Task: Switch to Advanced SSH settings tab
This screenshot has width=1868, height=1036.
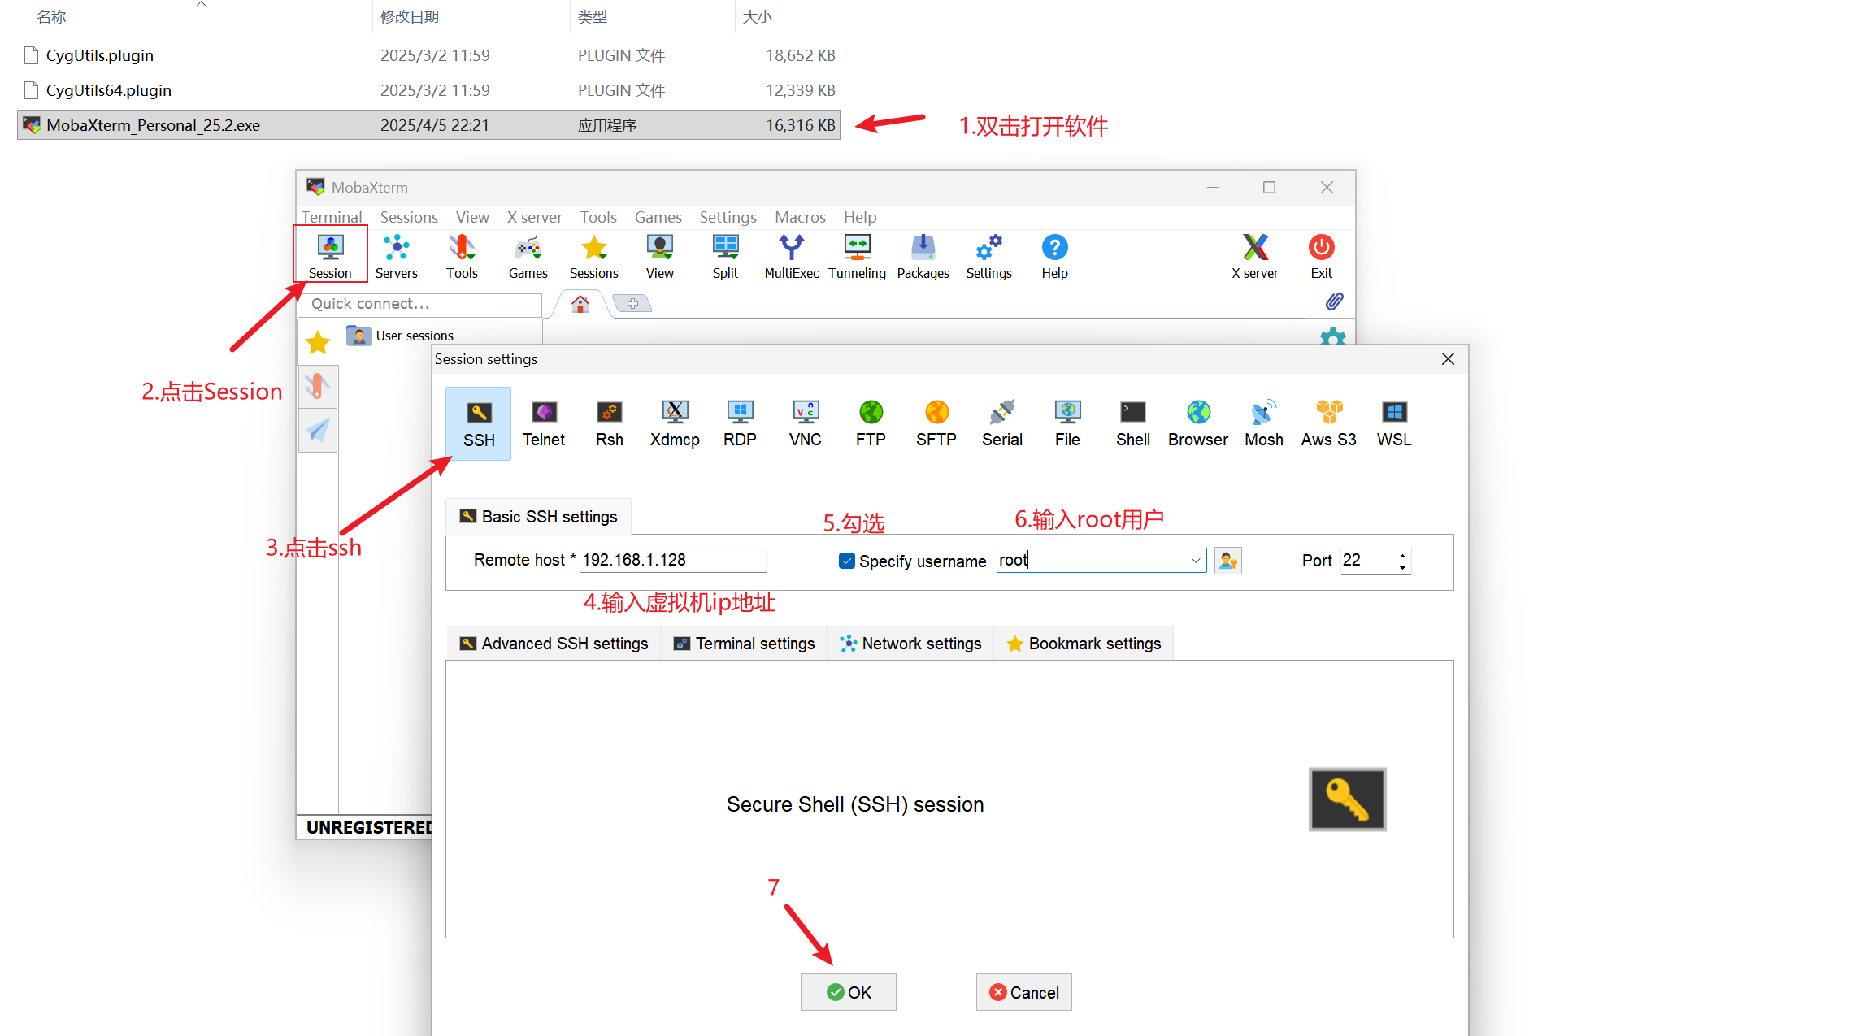Action: 554,644
